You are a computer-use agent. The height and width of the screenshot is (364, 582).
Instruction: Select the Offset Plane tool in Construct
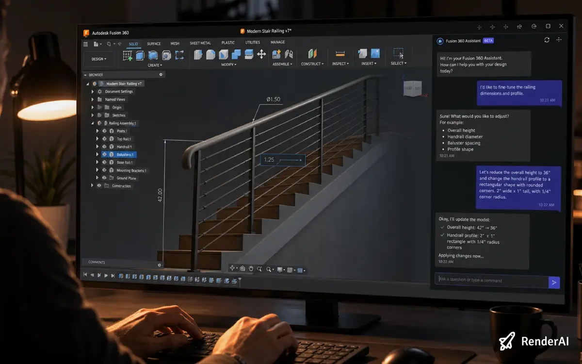pyautogui.click(x=312, y=54)
